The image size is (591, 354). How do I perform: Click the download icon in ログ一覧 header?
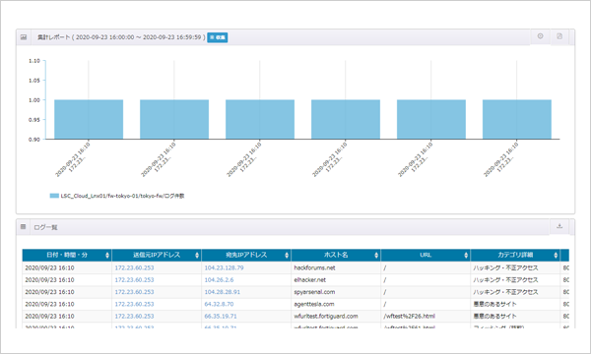pyautogui.click(x=559, y=226)
